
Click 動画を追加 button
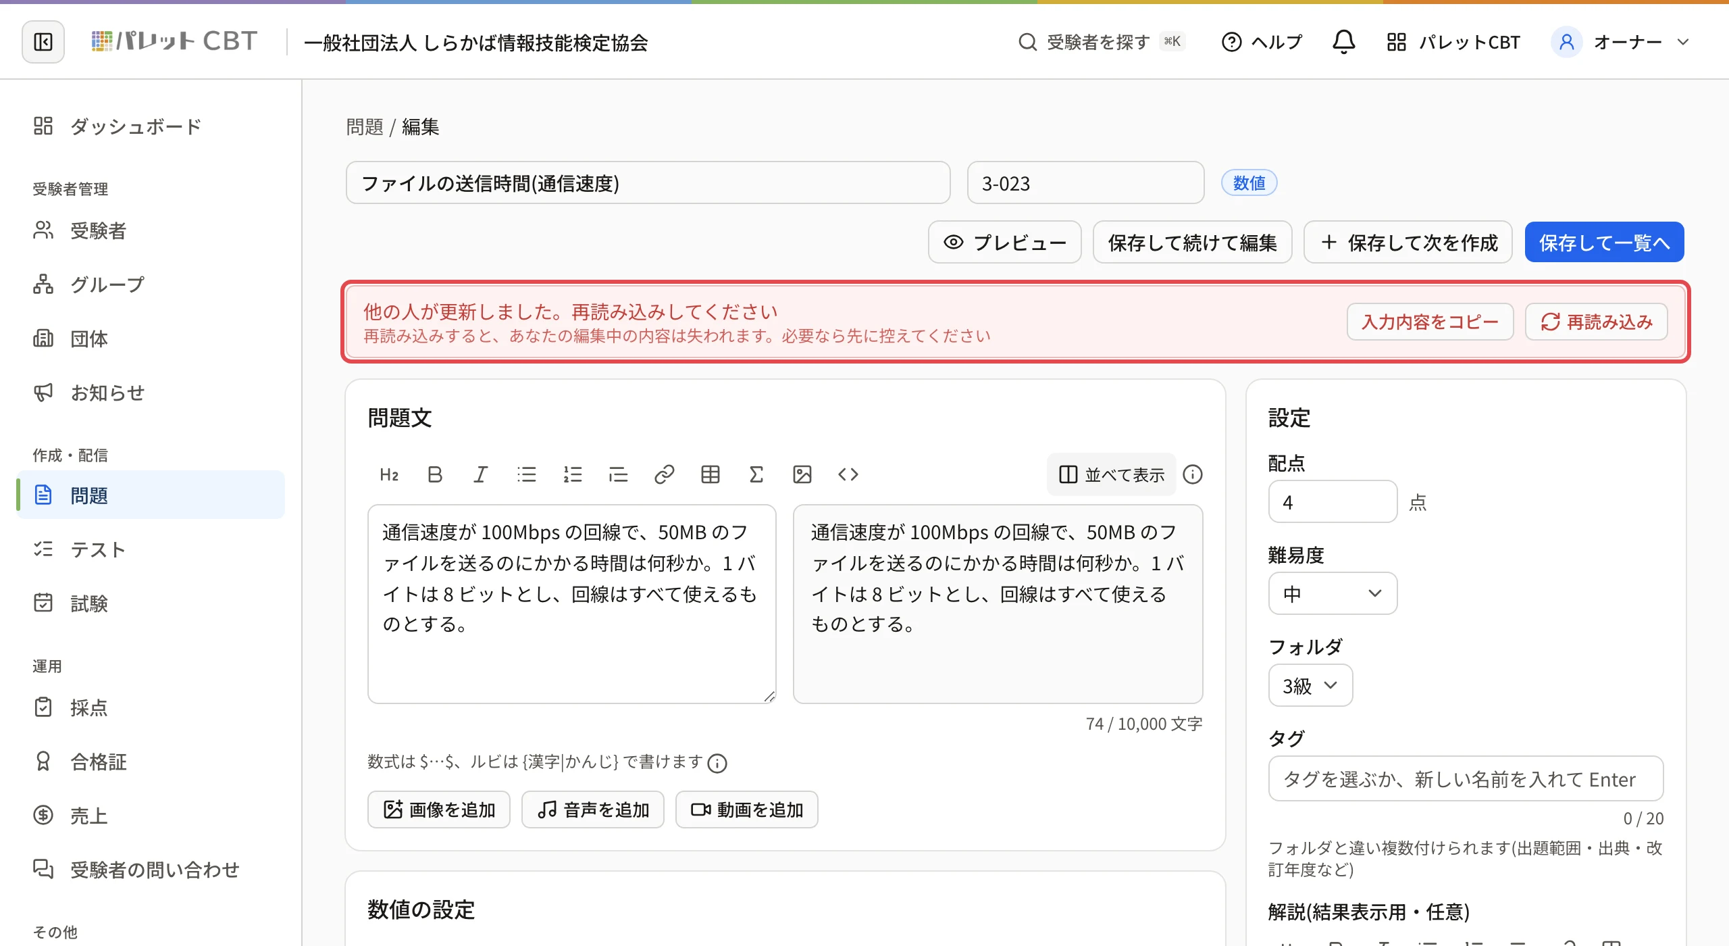pyautogui.click(x=747, y=810)
